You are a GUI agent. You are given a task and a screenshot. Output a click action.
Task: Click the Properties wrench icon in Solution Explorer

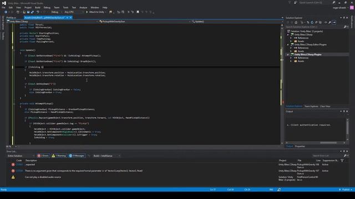pyautogui.click(x=329, y=22)
